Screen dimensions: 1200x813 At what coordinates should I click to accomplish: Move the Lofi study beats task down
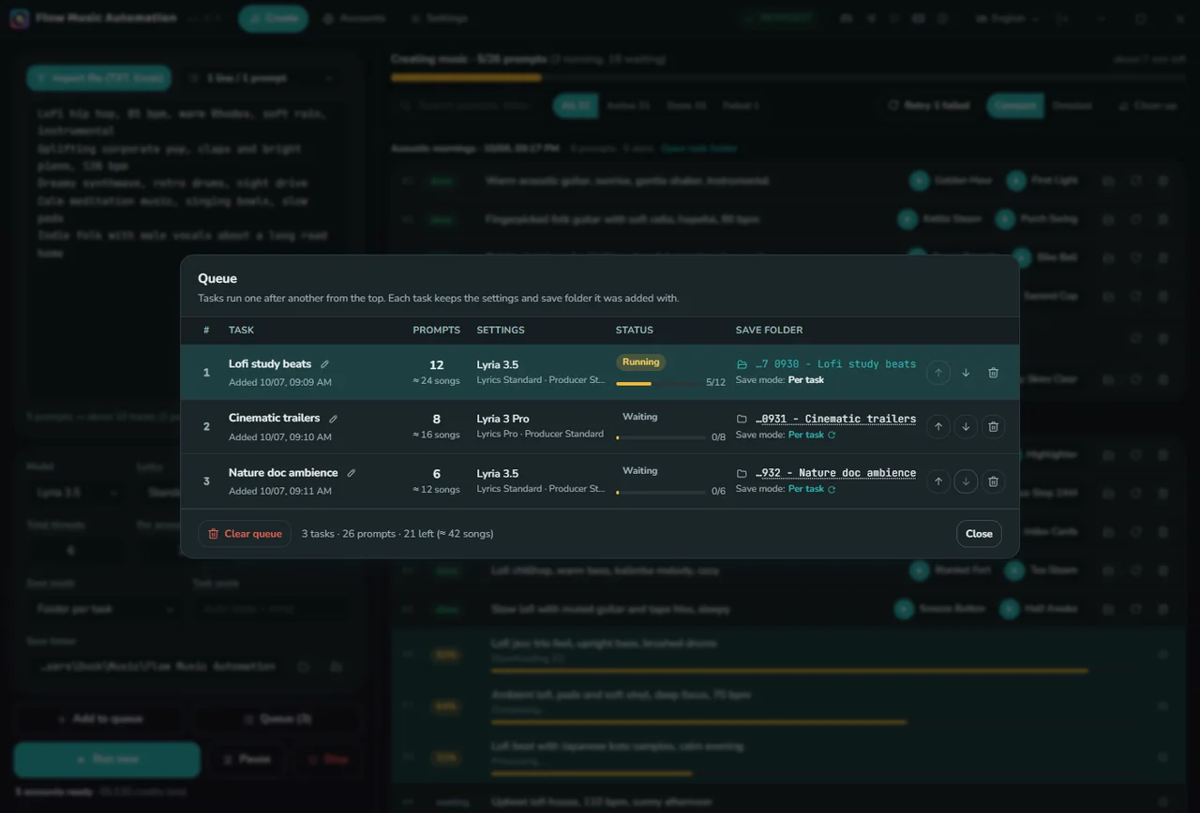966,373
